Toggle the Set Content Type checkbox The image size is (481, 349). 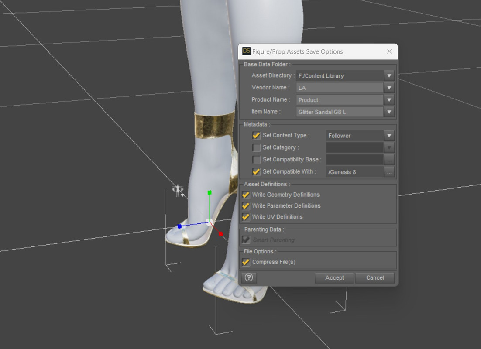(x=256, y=135)
